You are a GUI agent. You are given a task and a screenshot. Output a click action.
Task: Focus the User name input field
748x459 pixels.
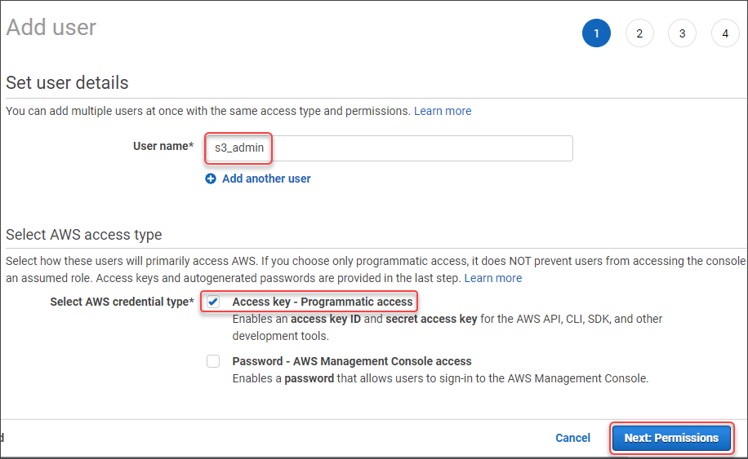388,148
